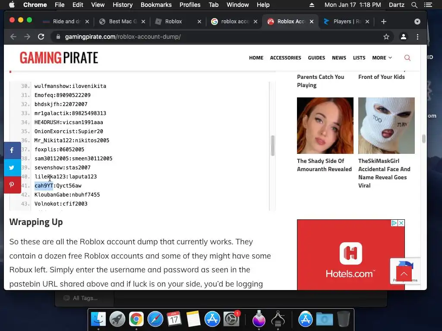442x331 pixels.
Task: Open the Bookmarks menu
Action: [156, 5]
